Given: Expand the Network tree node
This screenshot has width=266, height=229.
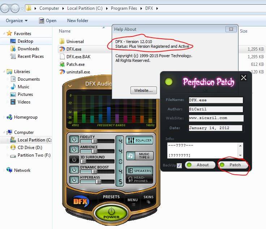Looking at the screenshot, I should click(4, 170).
